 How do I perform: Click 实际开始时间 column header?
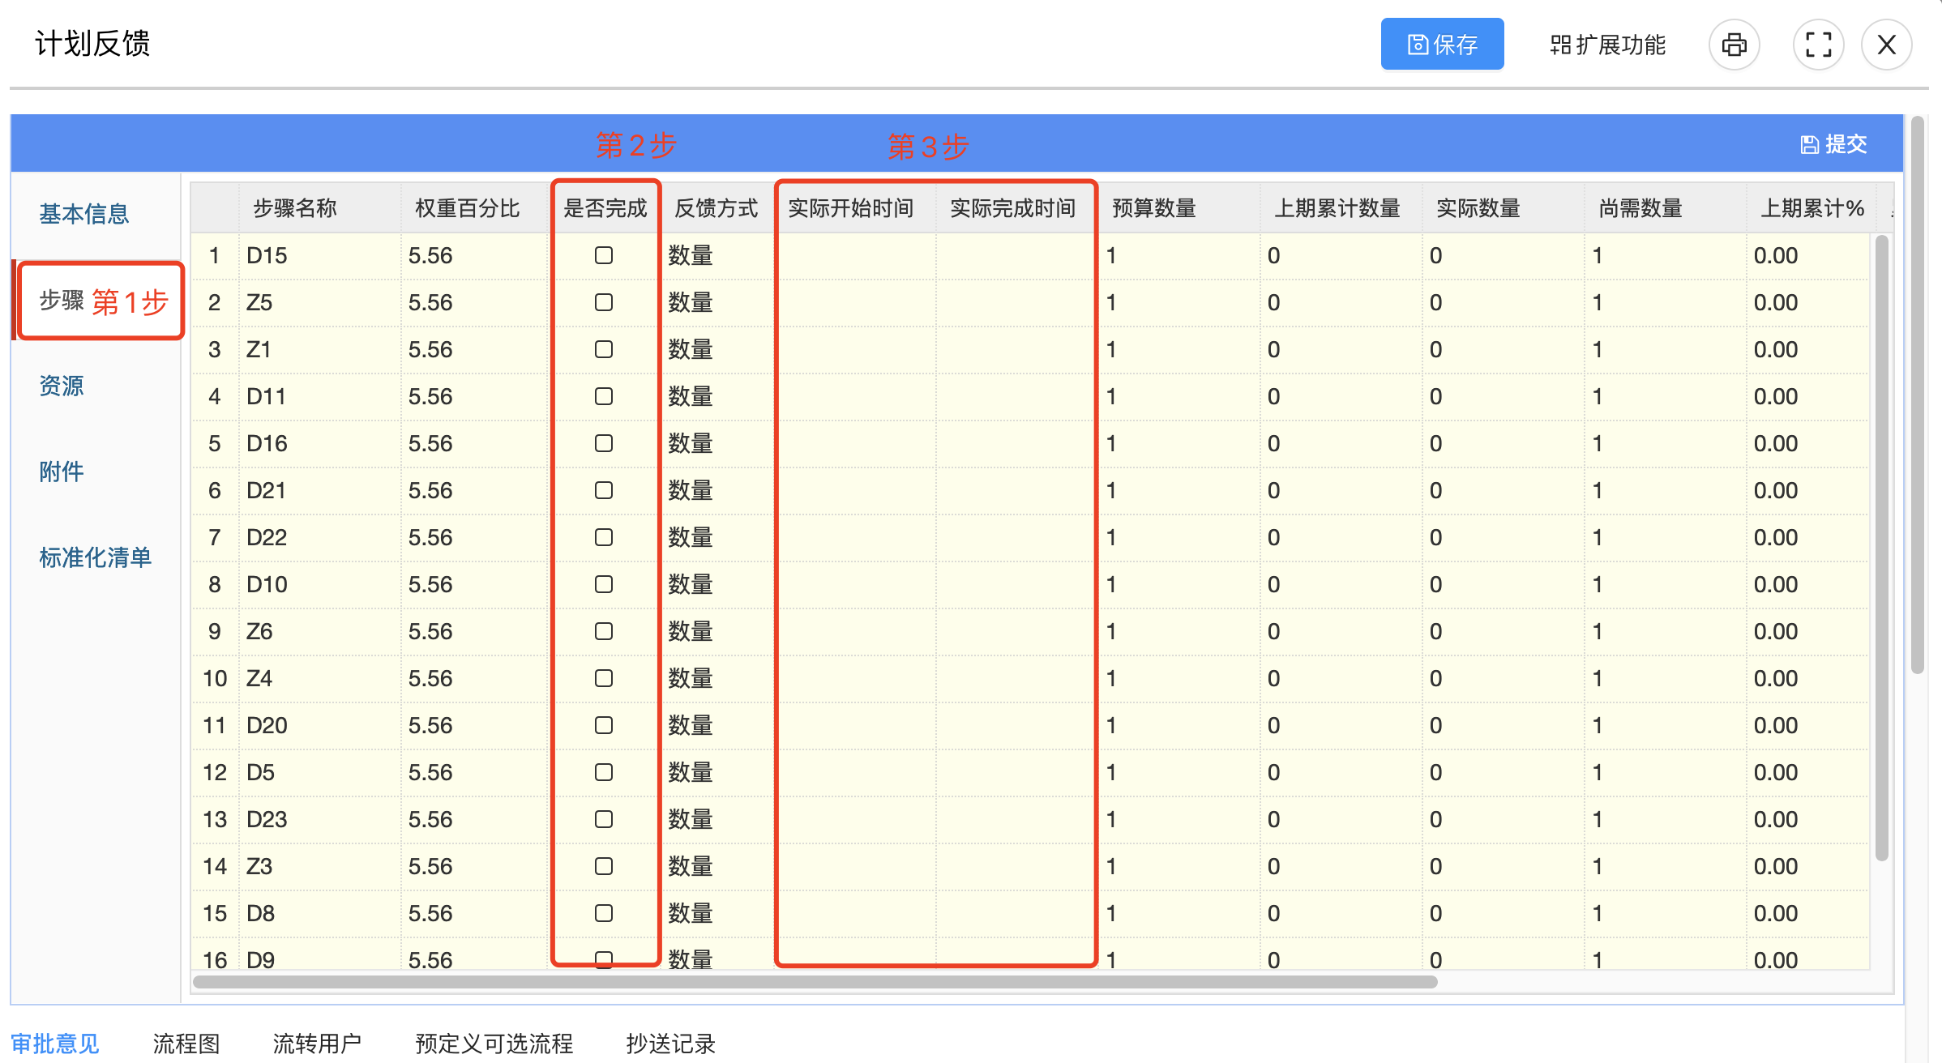855,208
